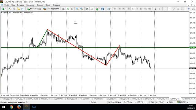Open the search magnifier icon

[x=189, y=9]
